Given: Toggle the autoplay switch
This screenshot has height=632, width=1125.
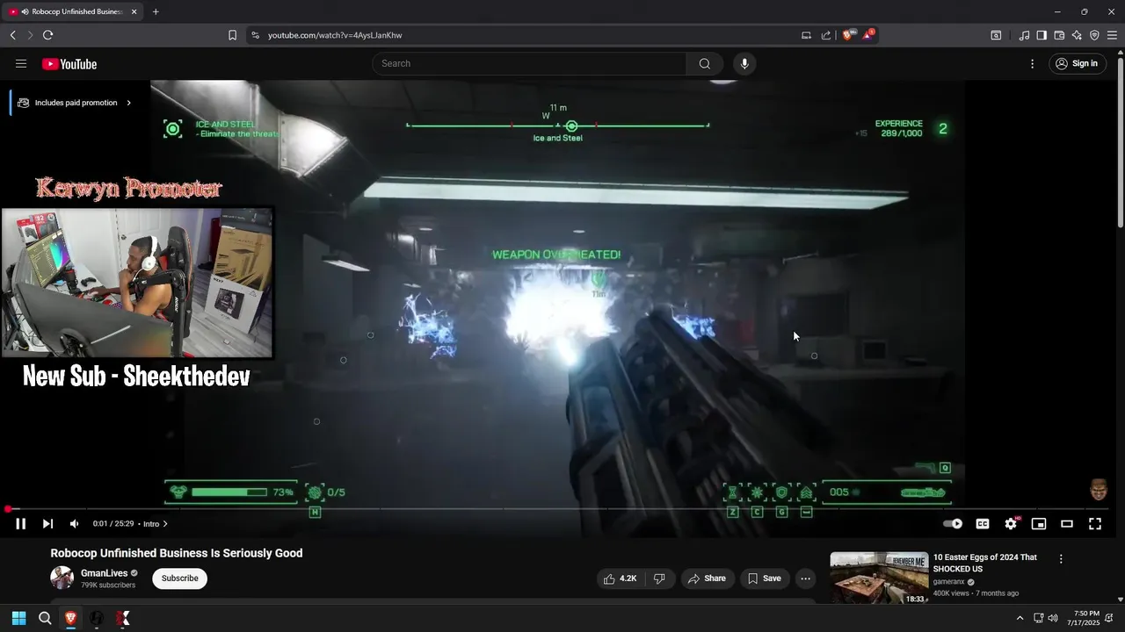Looking at the screenshot, I should (x=953, y=524).
